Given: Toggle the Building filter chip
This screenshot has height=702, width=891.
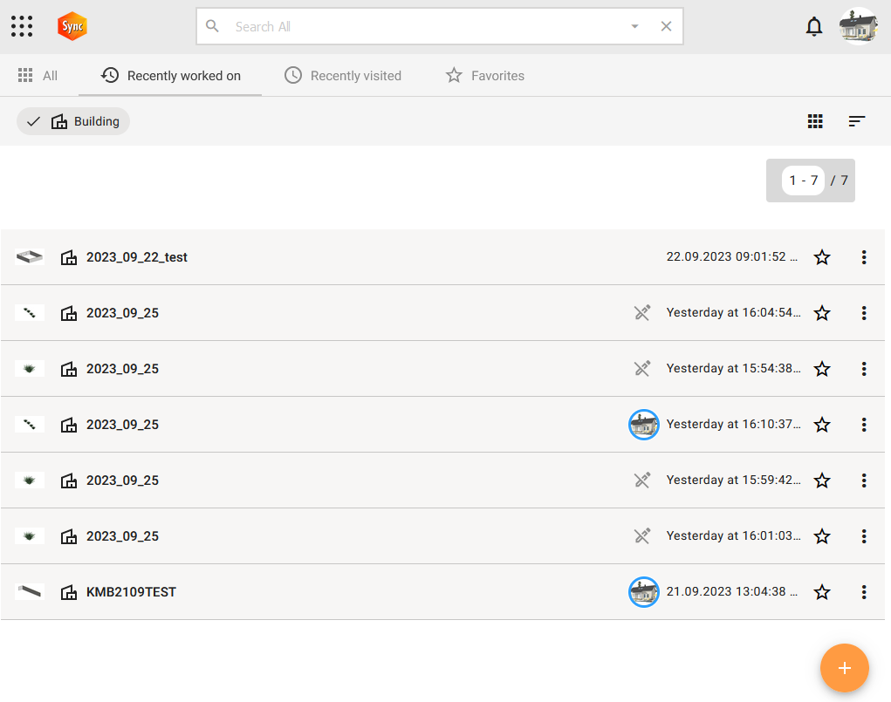Looking at the screenshot, I should (73, 121).
